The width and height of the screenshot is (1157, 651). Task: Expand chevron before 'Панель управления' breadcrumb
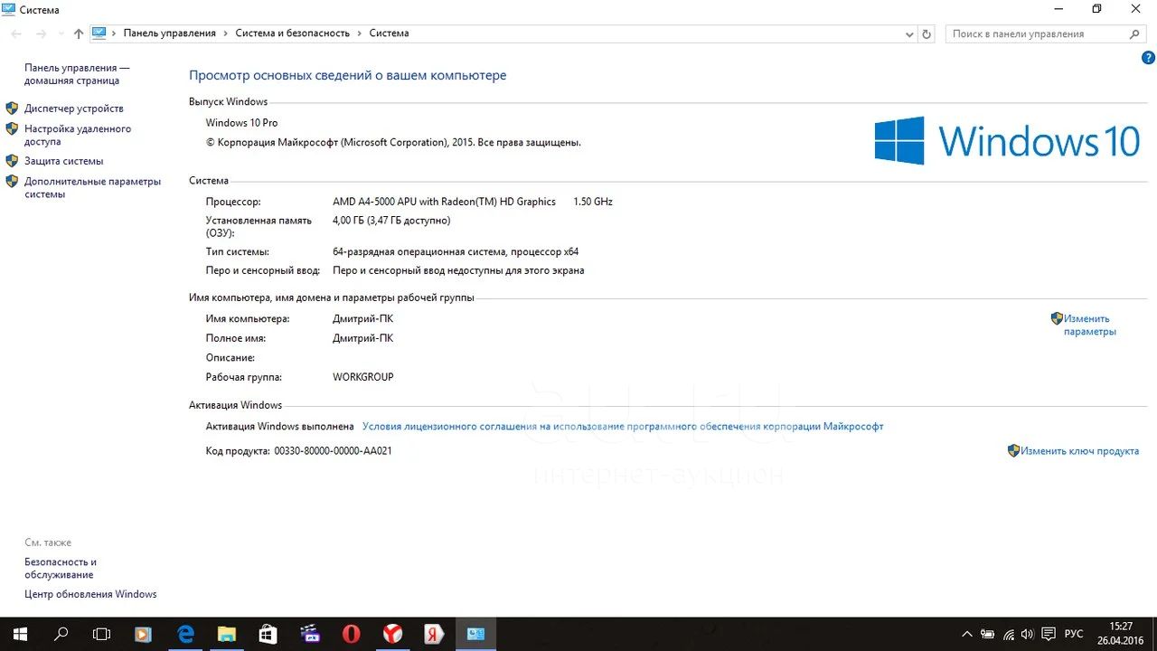click(x=114, y=33)
